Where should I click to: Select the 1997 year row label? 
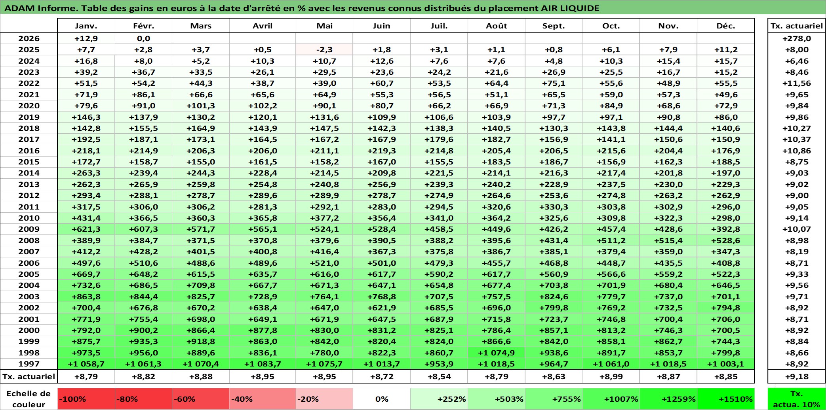[x=29, y=364]
